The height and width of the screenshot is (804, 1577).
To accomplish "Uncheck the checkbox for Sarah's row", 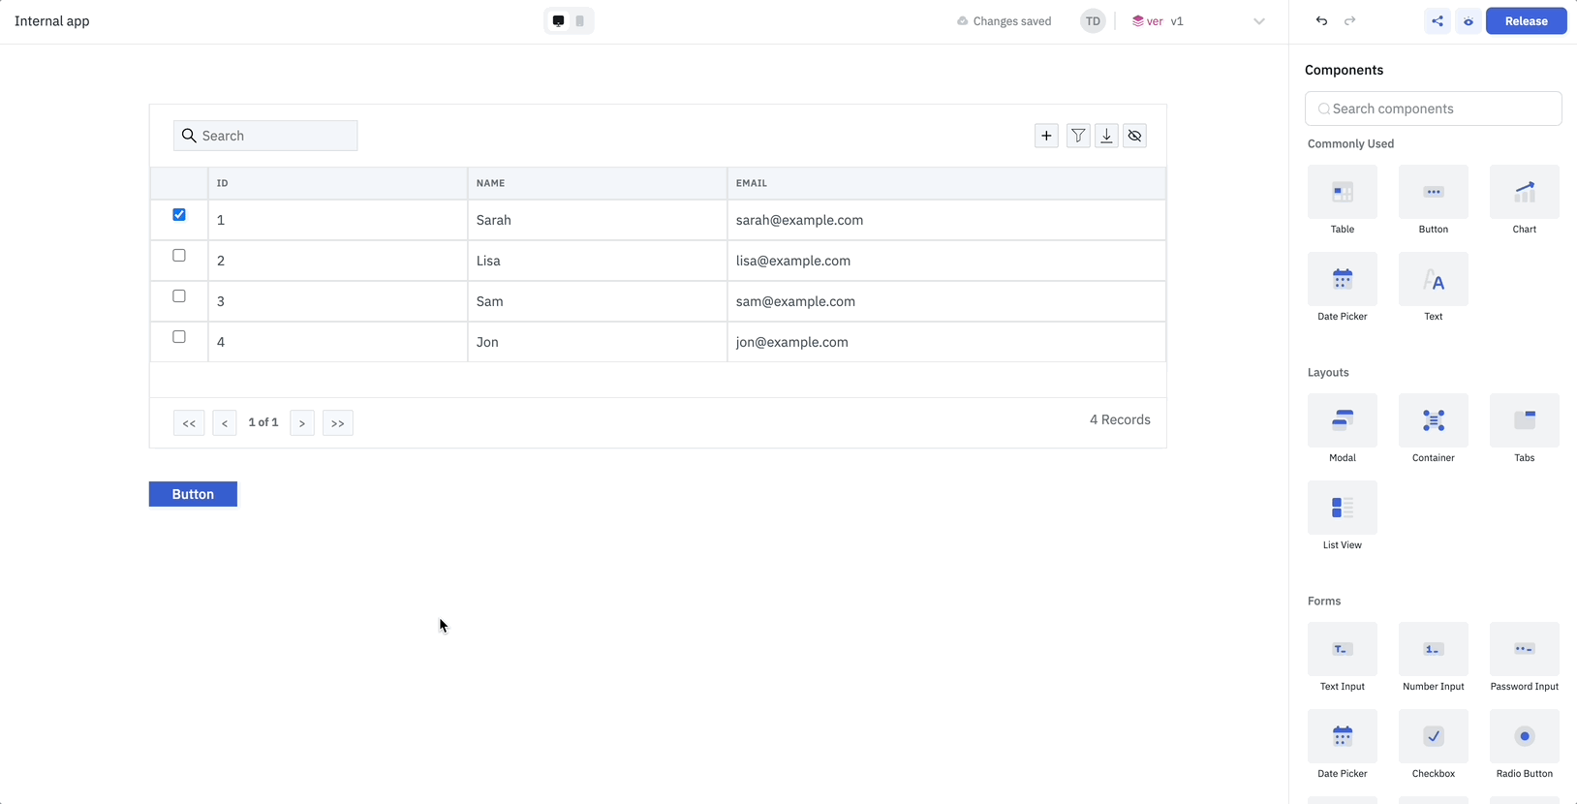I will [179, 215].
